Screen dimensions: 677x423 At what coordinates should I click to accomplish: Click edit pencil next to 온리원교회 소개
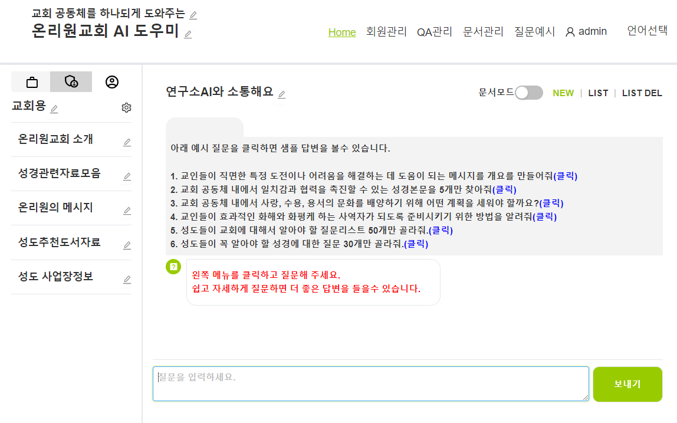point(127,142)
